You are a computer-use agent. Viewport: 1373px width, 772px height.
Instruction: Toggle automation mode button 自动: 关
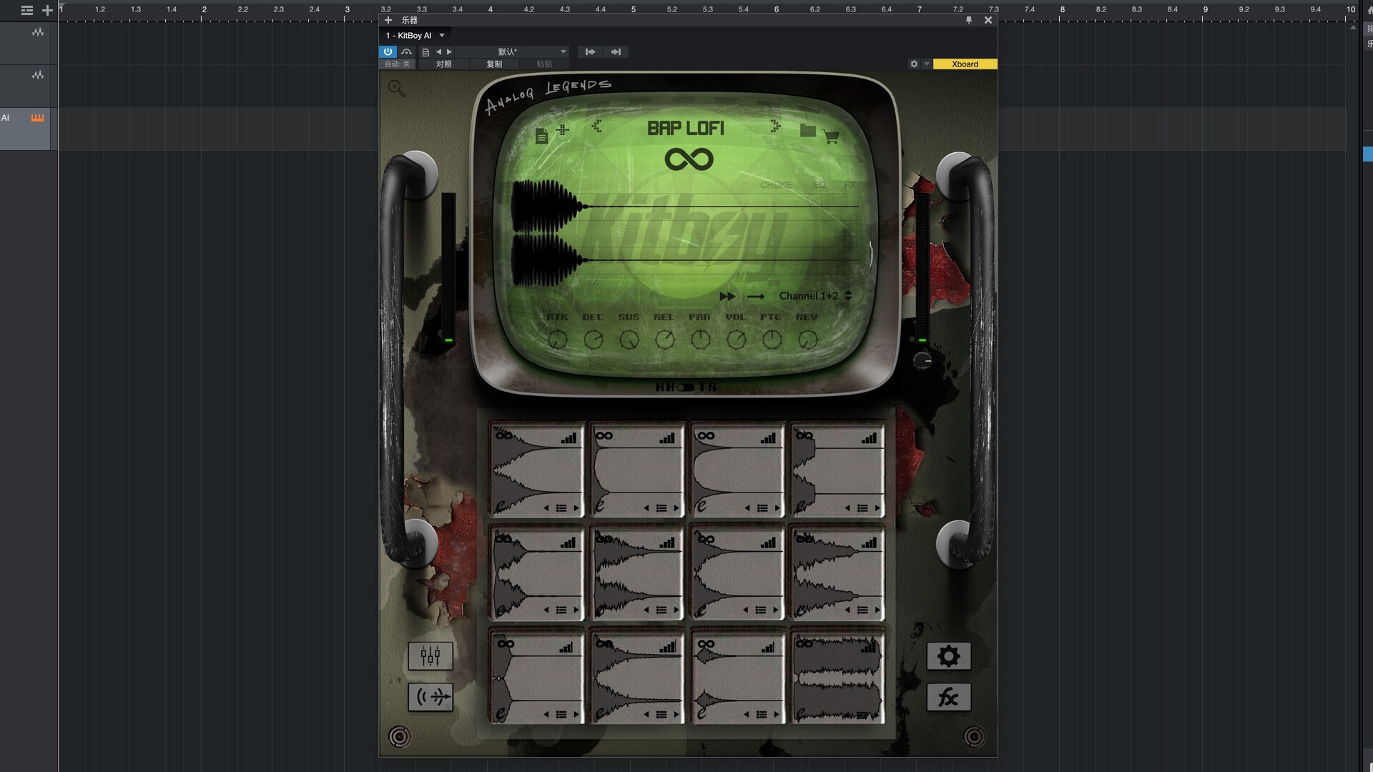[x=398, y=64]
